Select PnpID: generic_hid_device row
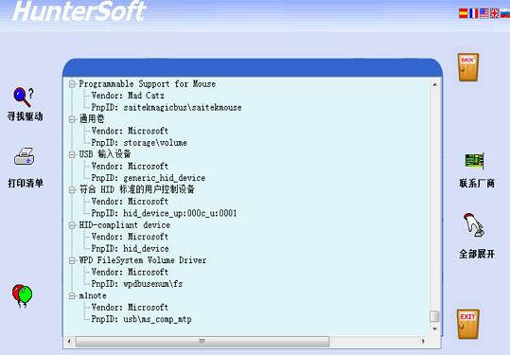 click(148, 178)
